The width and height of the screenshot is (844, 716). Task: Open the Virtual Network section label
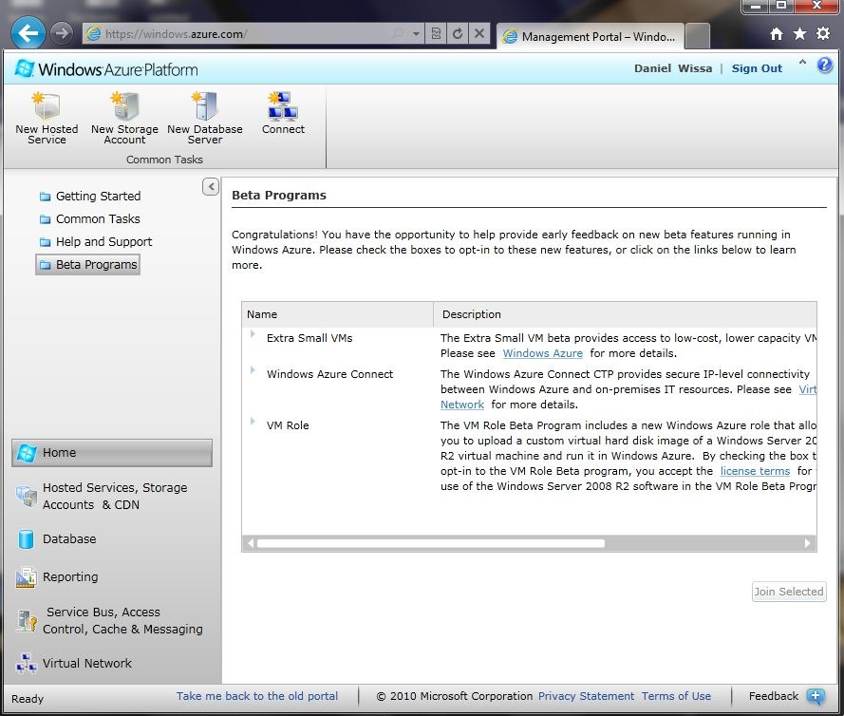[x=87, y=663]
